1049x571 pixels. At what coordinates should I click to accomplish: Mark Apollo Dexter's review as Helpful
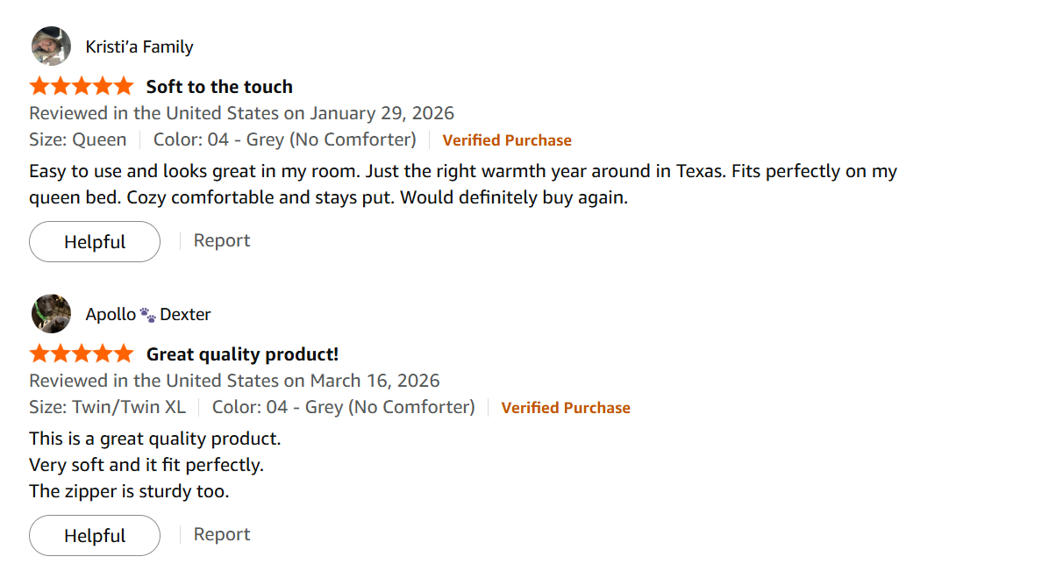coord(95,536)
